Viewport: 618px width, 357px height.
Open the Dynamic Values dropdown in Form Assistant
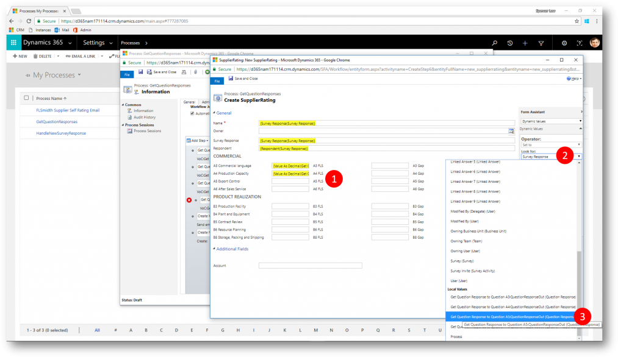[578, 121]
